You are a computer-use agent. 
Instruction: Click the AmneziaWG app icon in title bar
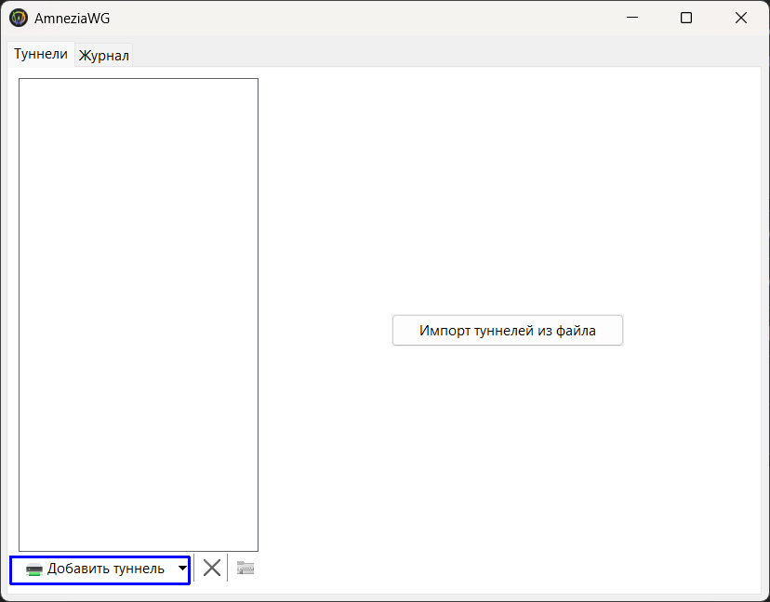(x=19, y=19)
